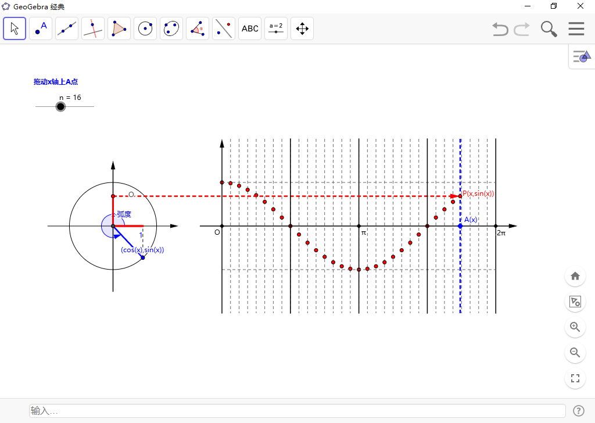Screen dimensions: 595x423
Task: Click the input bar field
Action: point(297,411)
